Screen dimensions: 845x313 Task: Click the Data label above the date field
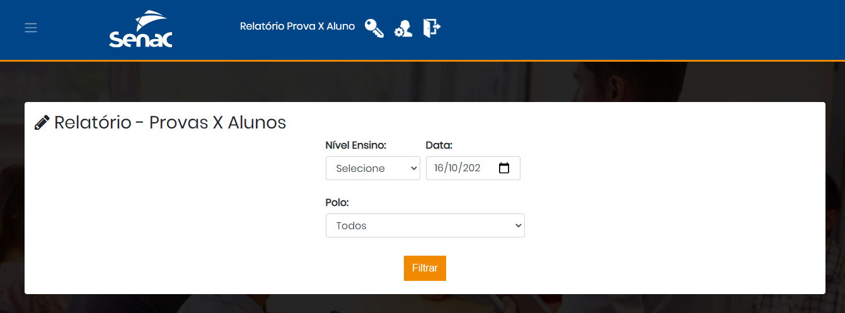[439, 145]
